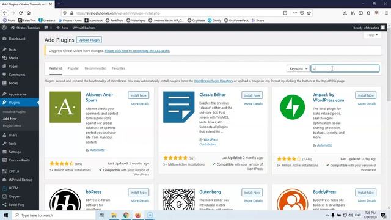The image size is (391, 220).
Task: Switch to the Popular tab
Action: point(73,68)
